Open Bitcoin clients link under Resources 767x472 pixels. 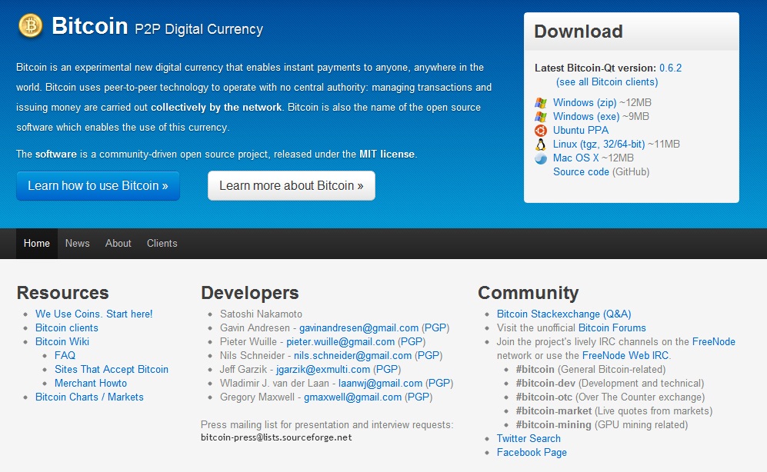point(66,327)
